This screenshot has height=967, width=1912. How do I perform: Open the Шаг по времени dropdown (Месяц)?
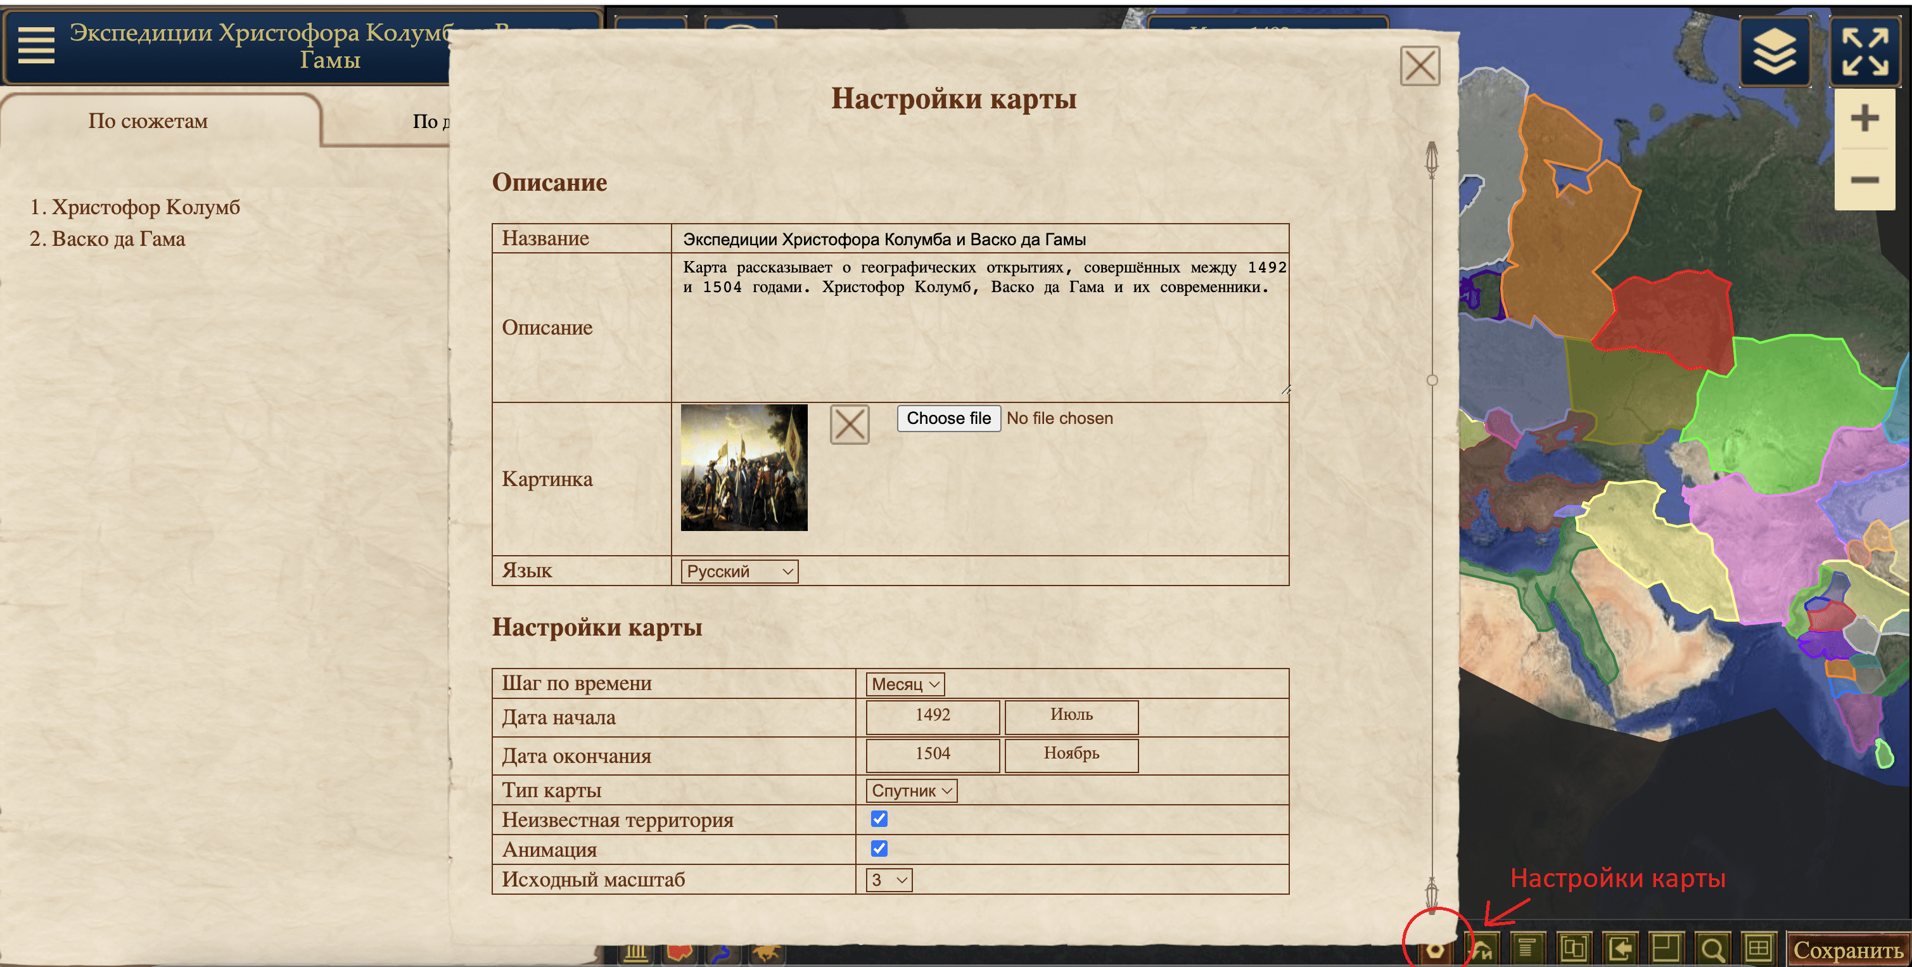(x=905, y=684)
